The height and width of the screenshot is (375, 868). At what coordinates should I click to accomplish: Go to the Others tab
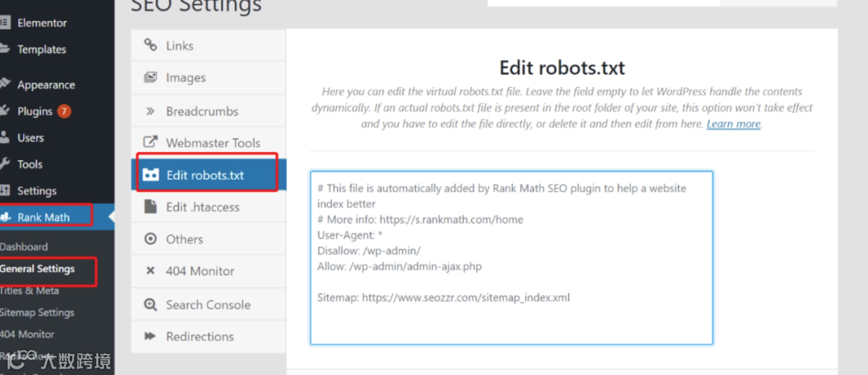208,239
